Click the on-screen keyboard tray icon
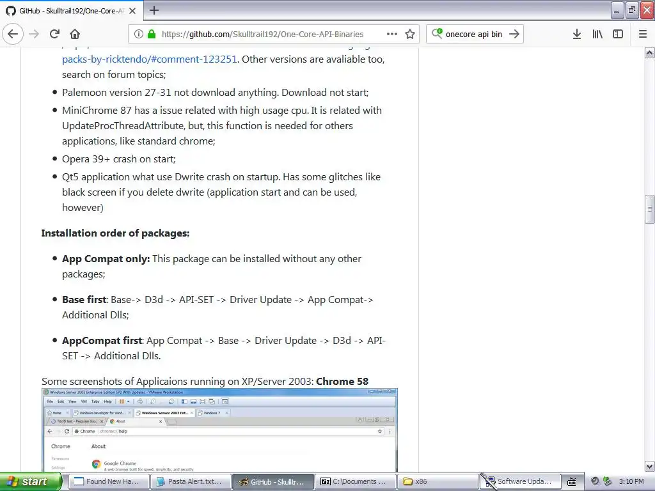Image resolution: width=655 pixels, height=491 pixels. 571,482
